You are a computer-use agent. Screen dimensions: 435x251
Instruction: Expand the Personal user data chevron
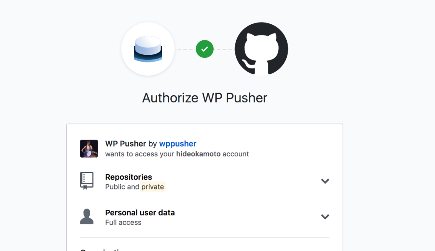(325, 217)
